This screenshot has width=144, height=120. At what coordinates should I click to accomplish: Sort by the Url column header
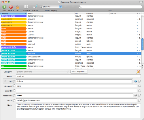[80, 14]
